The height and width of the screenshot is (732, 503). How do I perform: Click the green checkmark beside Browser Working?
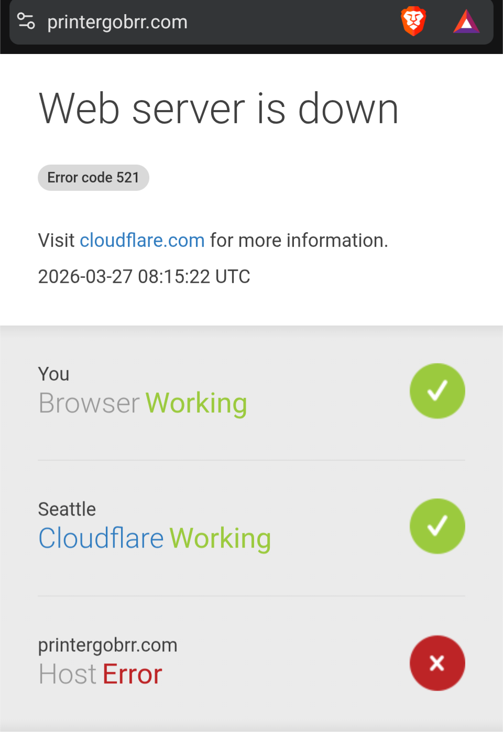tap(437, 391)
